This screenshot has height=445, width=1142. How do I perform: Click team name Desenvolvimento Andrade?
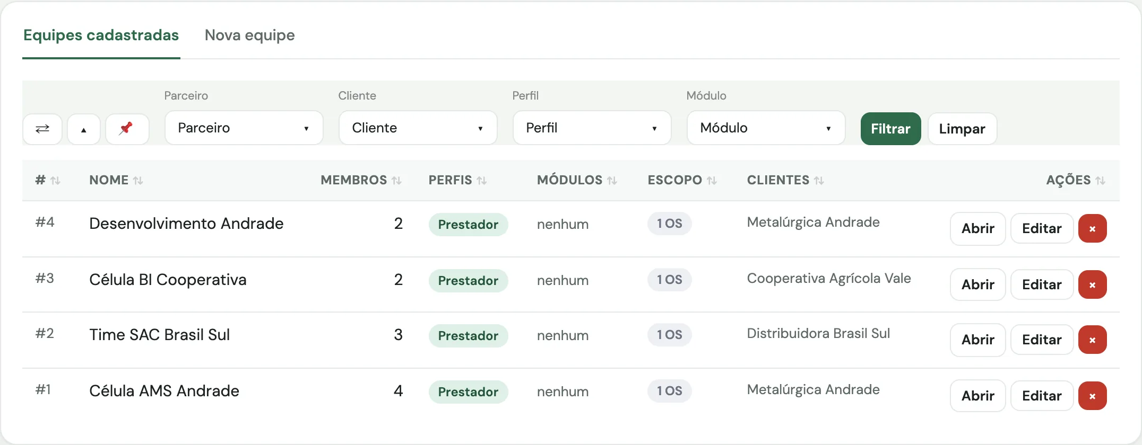(186, 224)
